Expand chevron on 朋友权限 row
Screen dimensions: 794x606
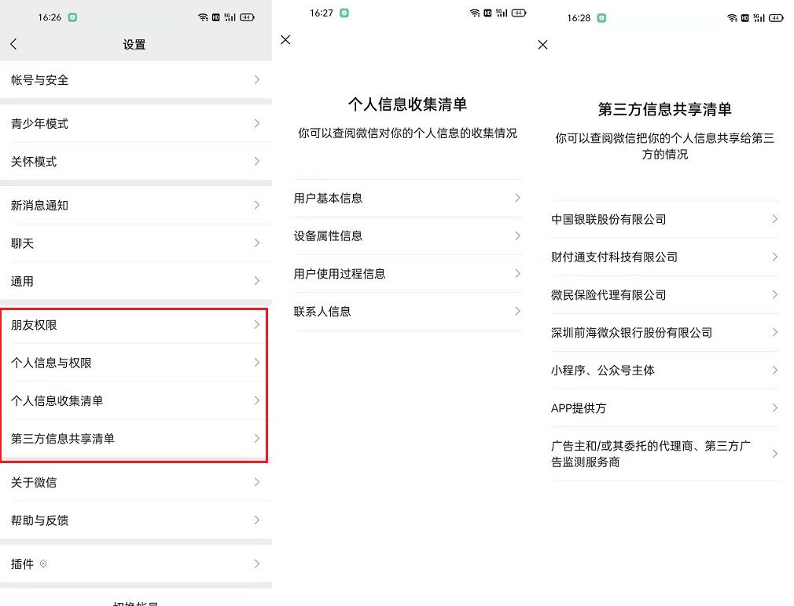tap(257, 324)
